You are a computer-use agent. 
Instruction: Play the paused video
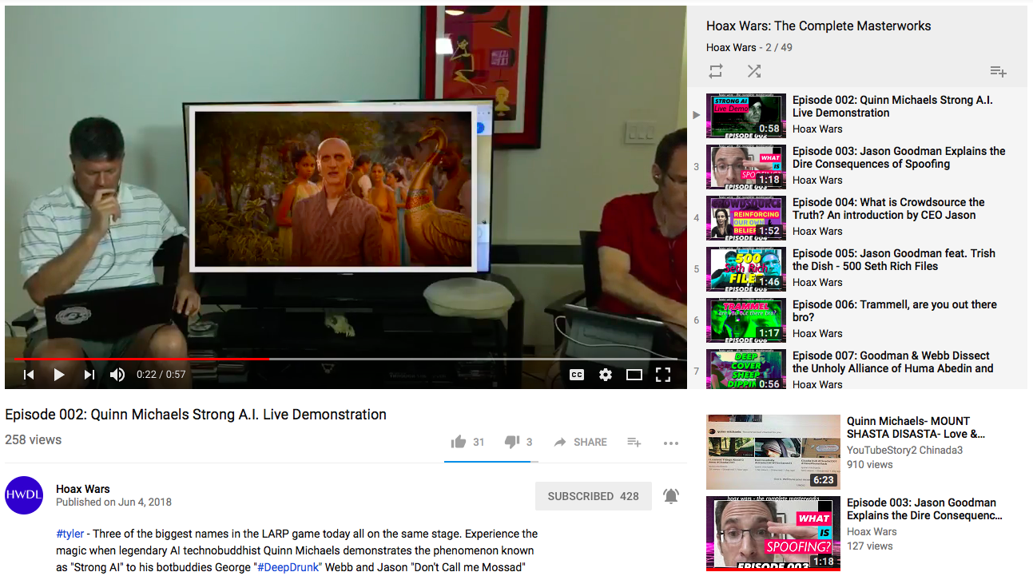click(59, 375)
